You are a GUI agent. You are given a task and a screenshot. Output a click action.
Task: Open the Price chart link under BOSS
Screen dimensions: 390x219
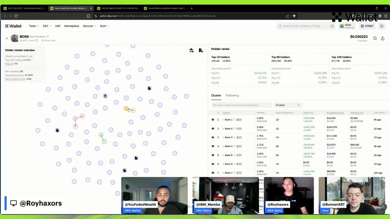pos(48,41)
